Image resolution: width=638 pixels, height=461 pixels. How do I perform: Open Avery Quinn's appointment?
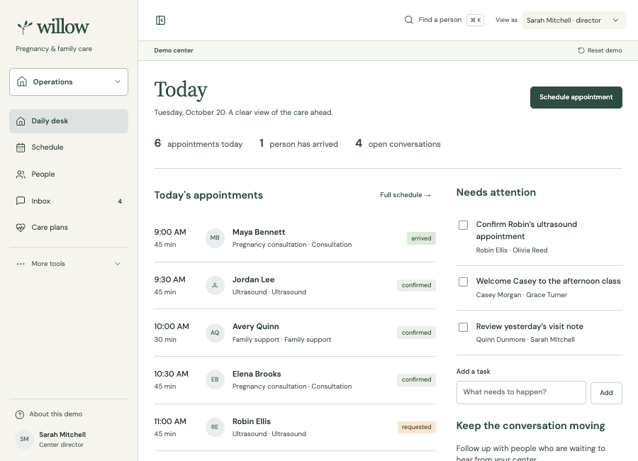tap(295, 333)
